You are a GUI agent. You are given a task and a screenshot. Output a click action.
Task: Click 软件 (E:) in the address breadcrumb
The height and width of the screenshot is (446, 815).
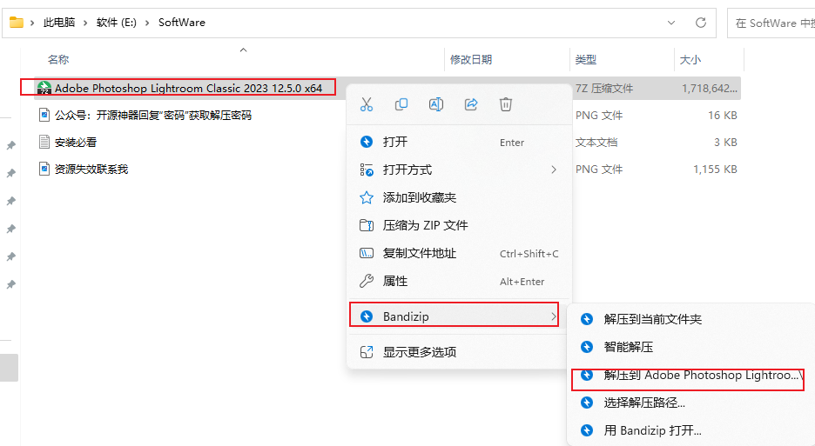click(117, 23)
